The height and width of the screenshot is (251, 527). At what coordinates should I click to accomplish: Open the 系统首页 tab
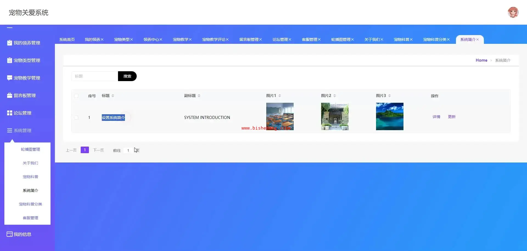coord(67,39)
